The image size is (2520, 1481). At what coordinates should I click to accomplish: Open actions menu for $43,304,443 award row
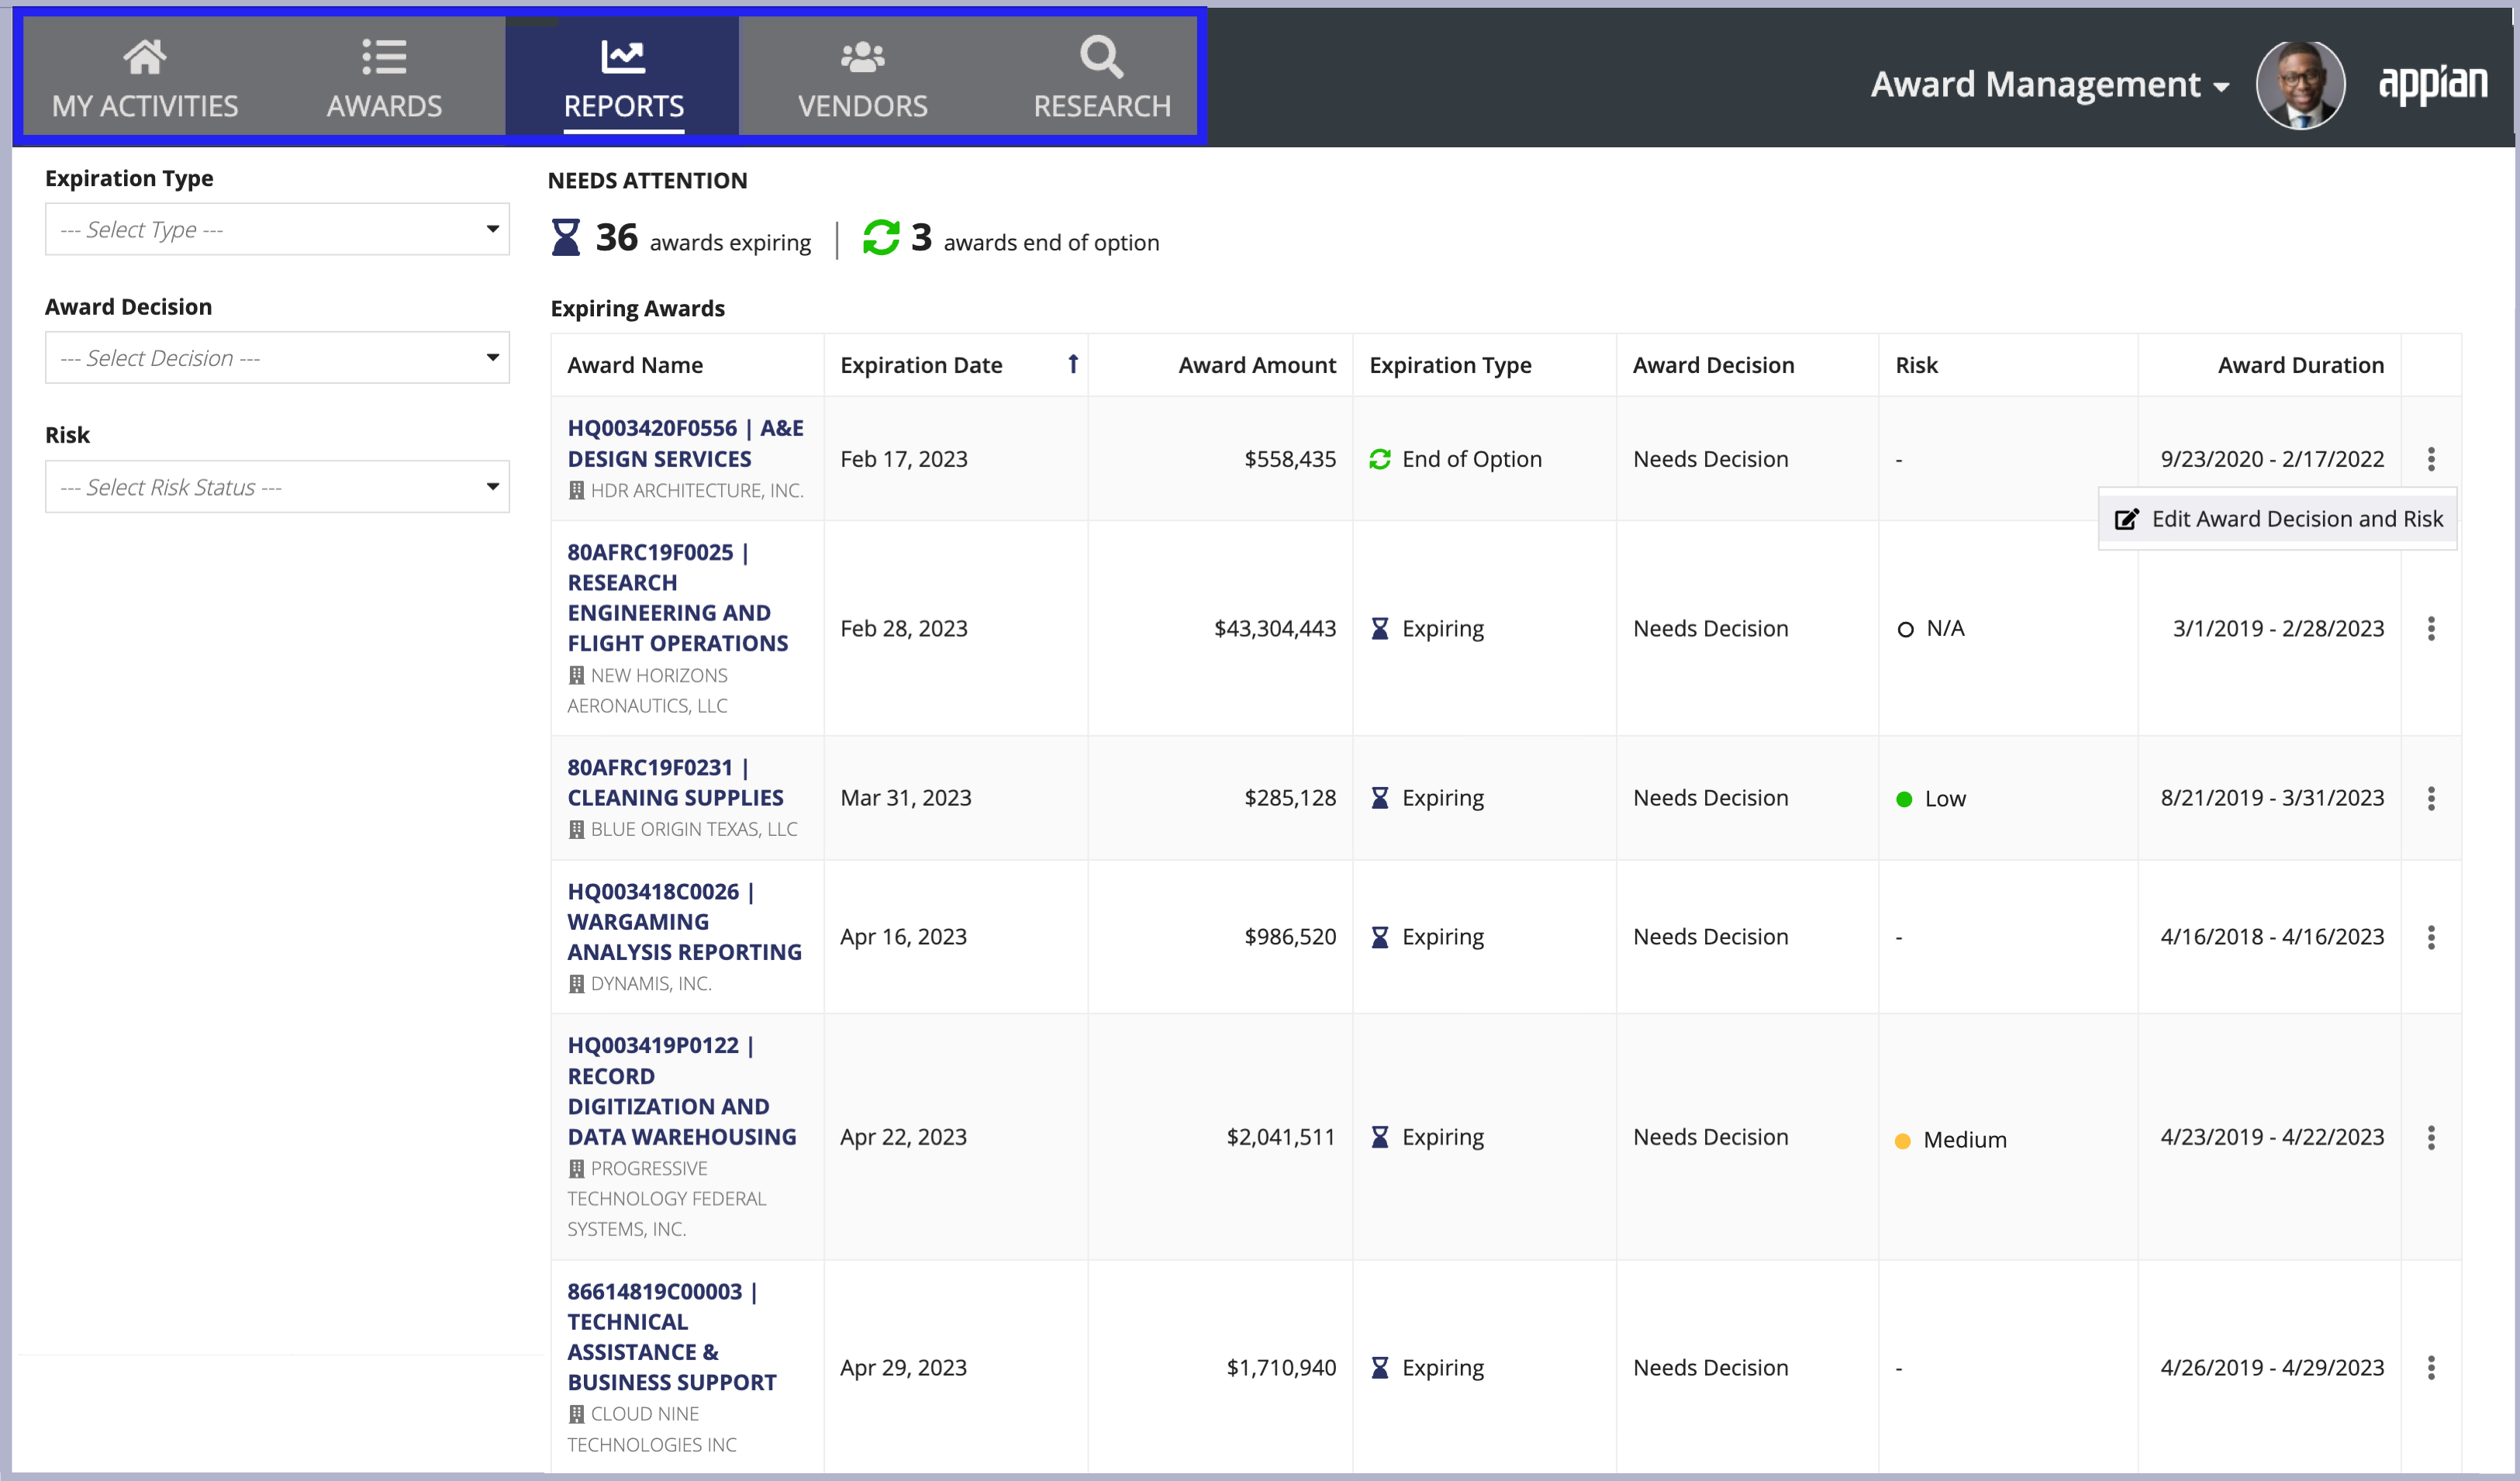[2431, 629]
